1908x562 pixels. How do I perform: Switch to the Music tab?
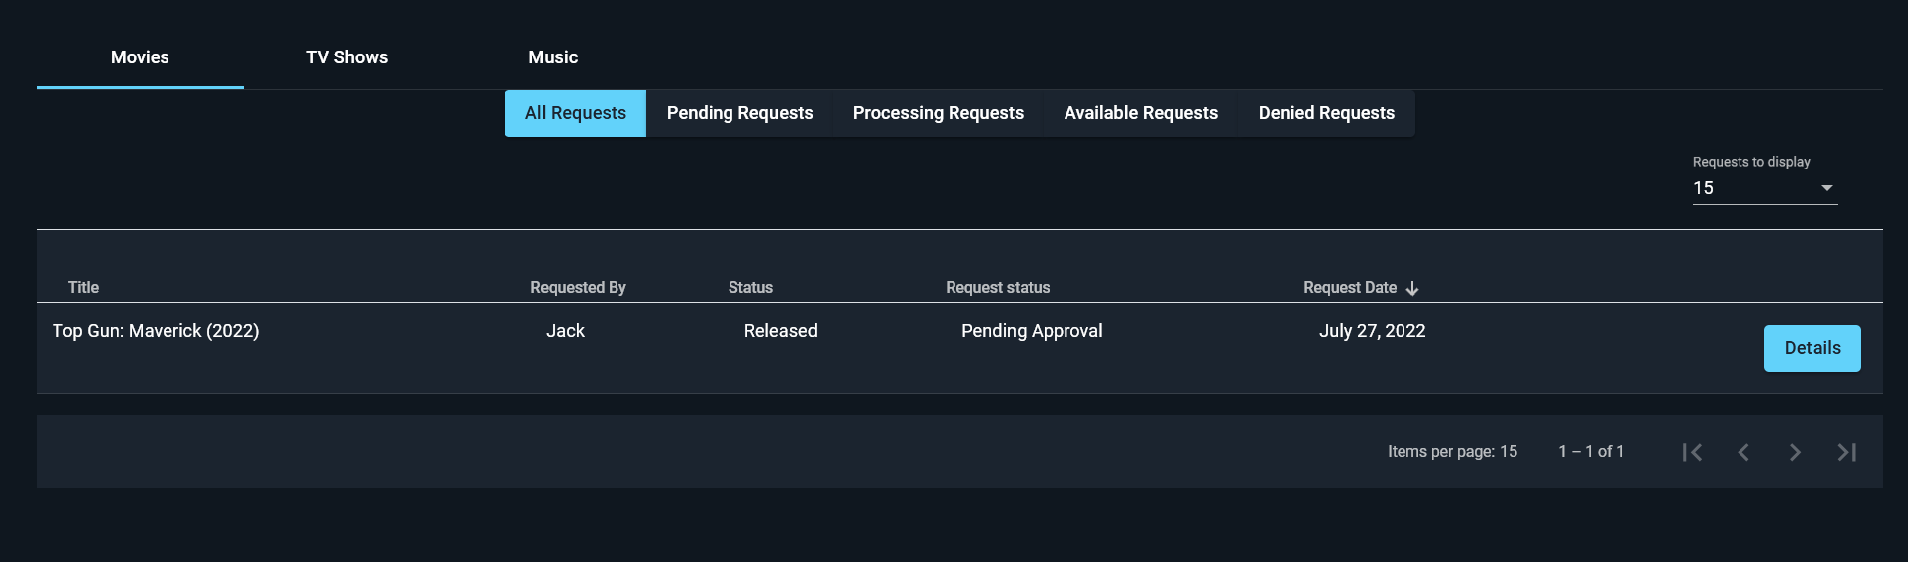tap(553, 57)
